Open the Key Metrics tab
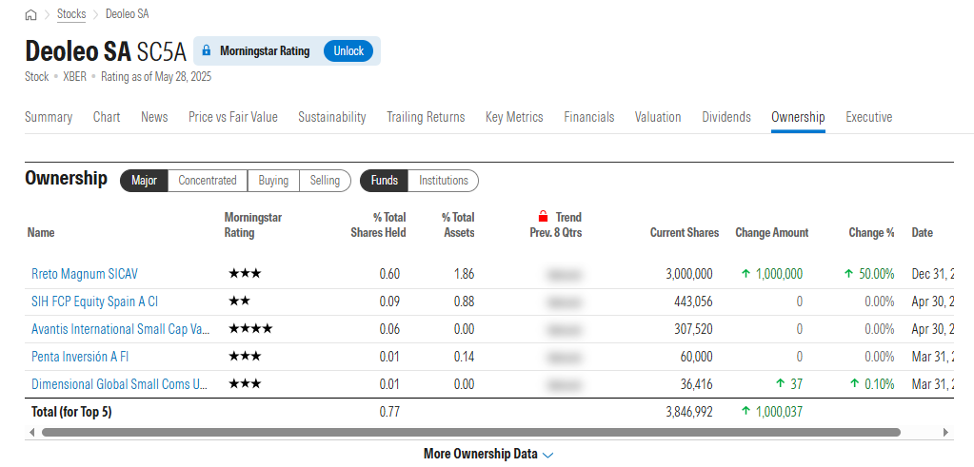This screenshot has width=974, height=467. 514,117
